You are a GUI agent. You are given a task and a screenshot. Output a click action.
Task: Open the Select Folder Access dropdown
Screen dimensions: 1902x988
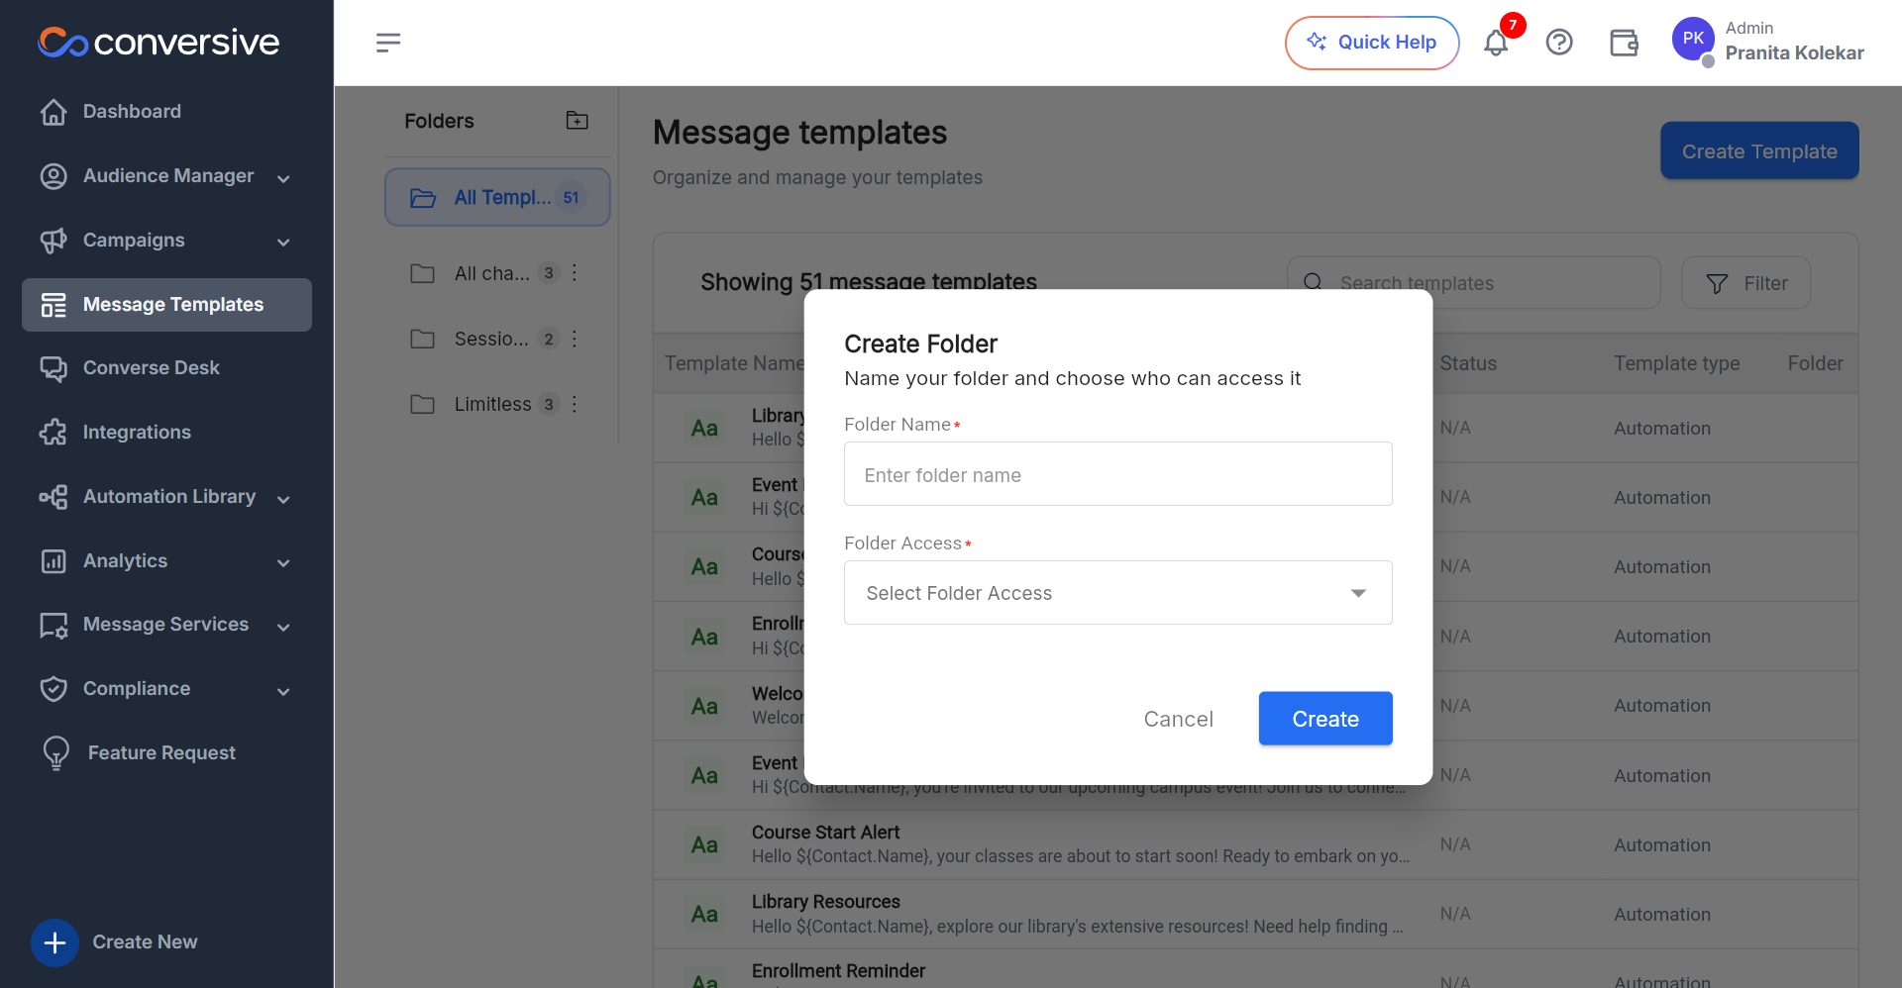click(1117, 593)
